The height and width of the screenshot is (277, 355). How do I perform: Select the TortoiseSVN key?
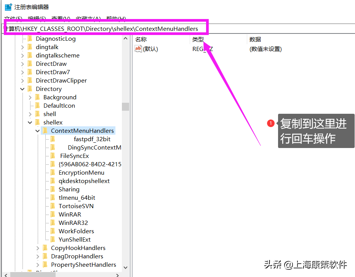click(76, 206)
